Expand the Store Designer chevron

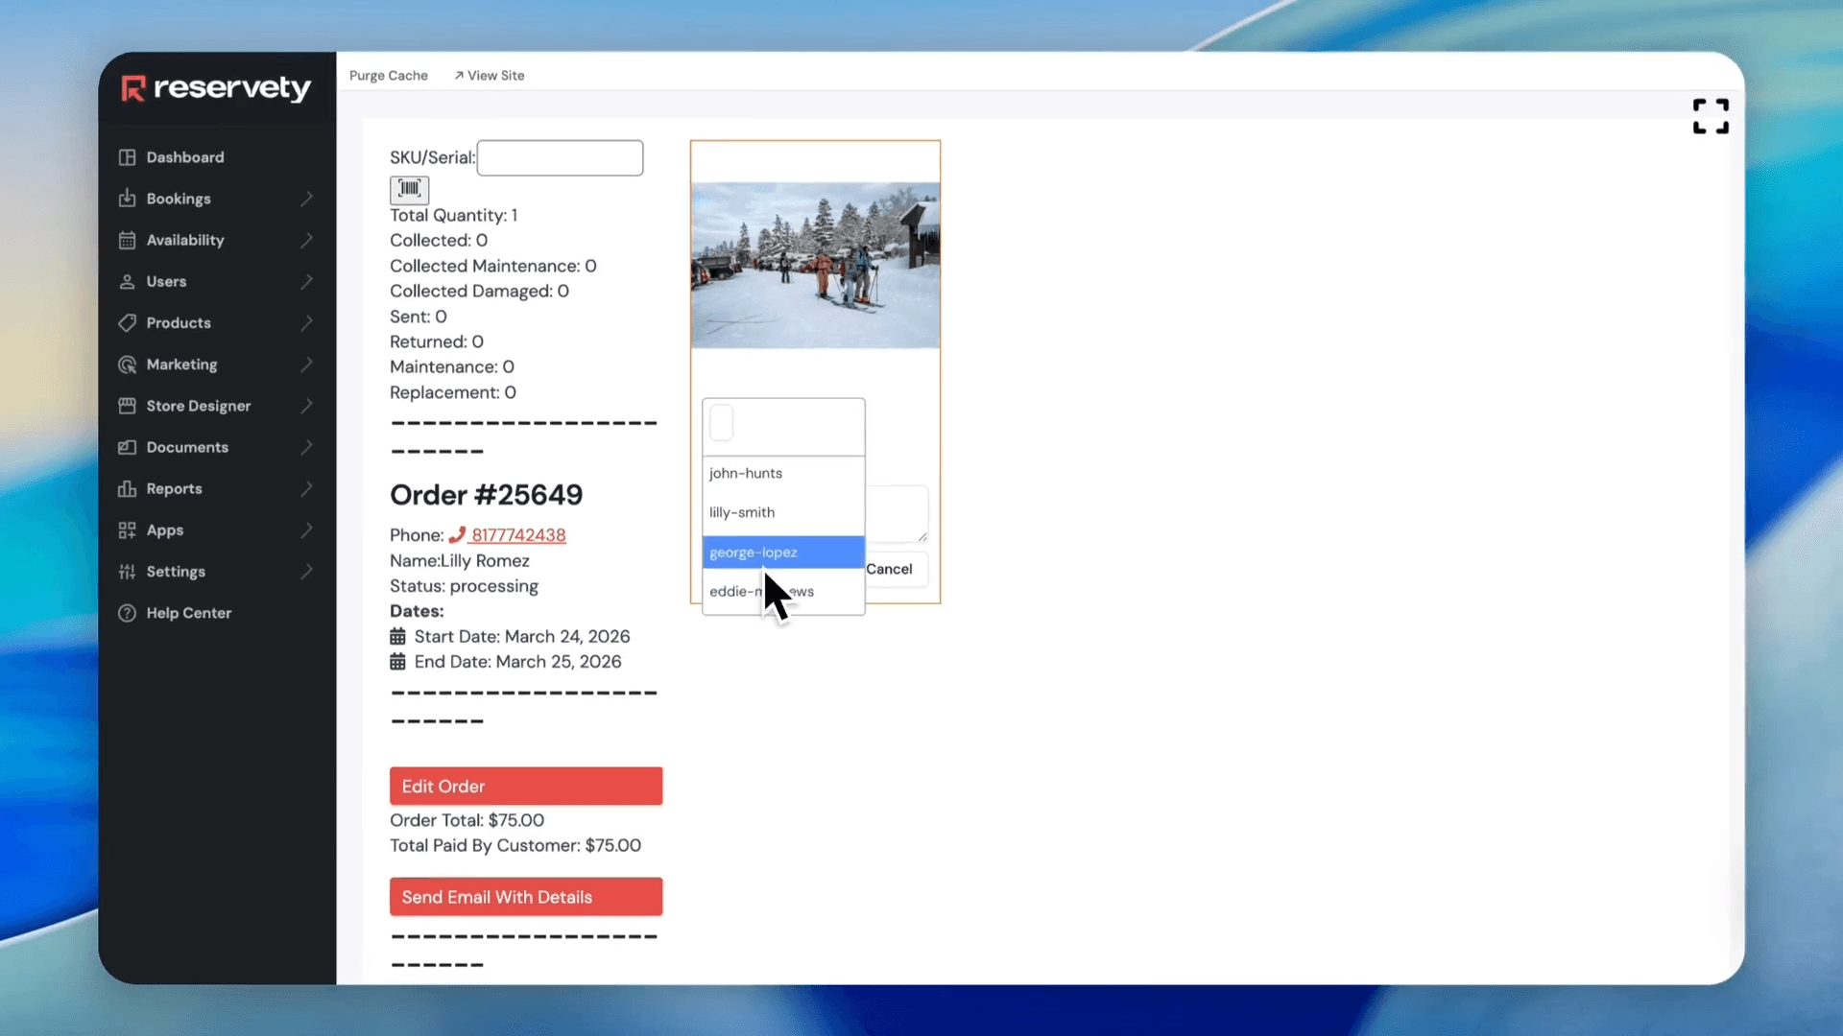[x=306, y=406]
